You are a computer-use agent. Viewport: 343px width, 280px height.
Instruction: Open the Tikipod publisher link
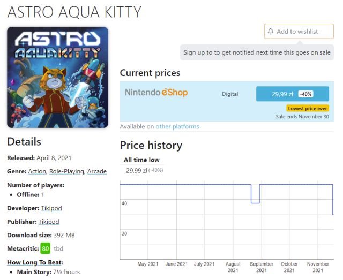click(x=49, y=222)
